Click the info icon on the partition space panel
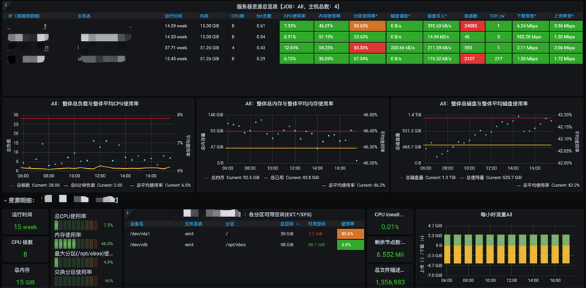 (127, 212)
